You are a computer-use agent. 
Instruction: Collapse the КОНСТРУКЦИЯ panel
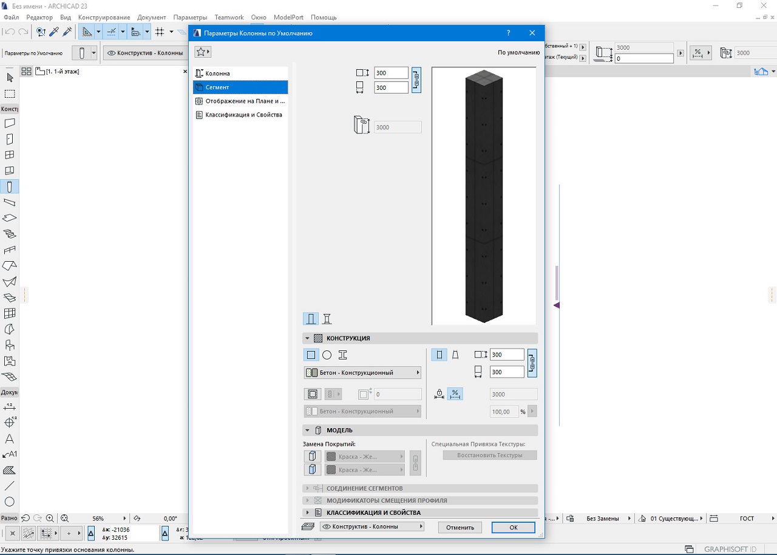coord(308,338)
